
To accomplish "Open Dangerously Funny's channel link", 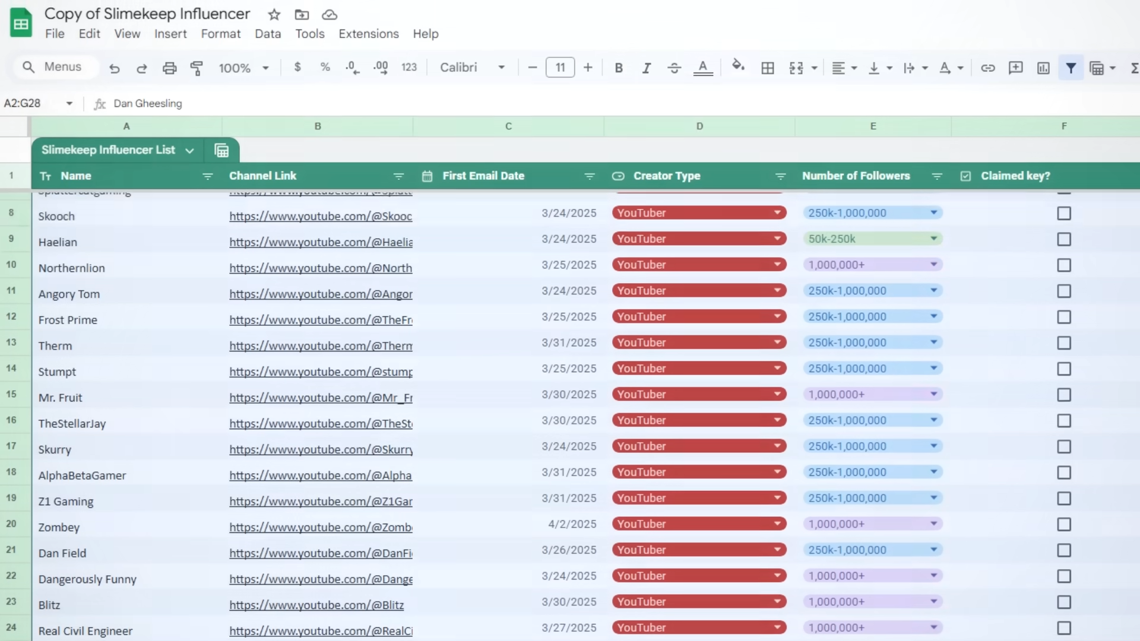I will pos(321,579).
